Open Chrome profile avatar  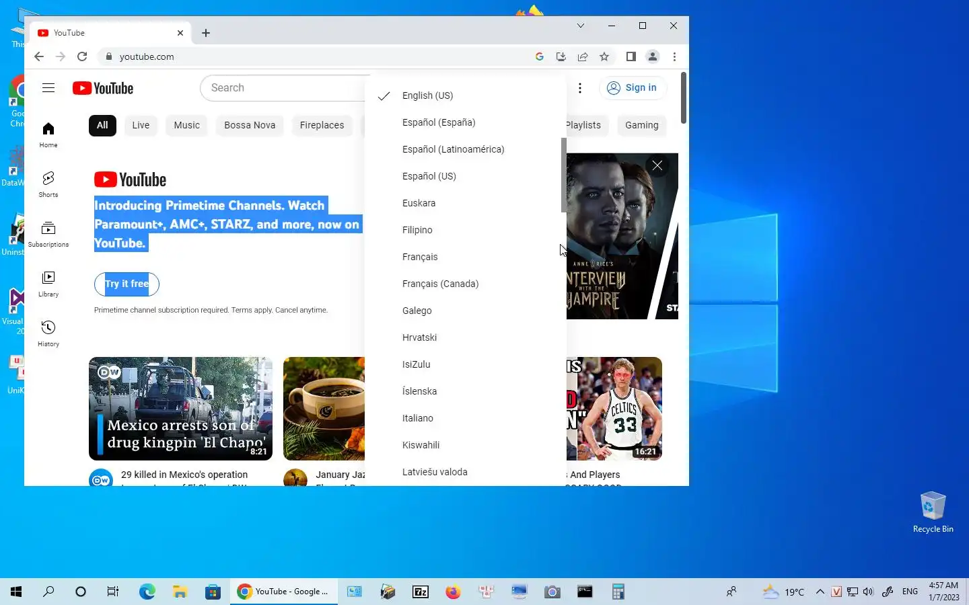[x=652, y=56]
